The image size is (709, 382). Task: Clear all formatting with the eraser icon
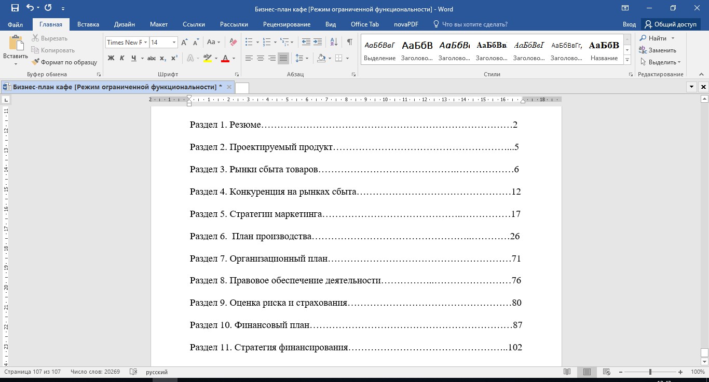(233, 43)
